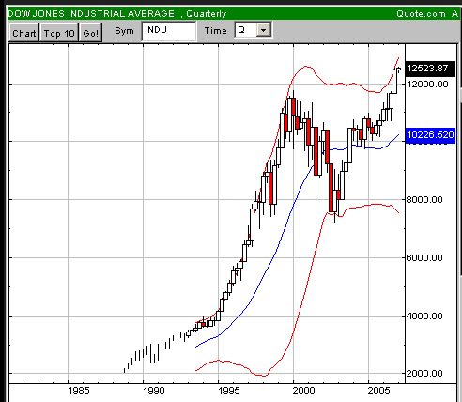The width and height of the screenshot is (462, 402).
Task: Click the Chart button
Action: (x=23, y=33)
